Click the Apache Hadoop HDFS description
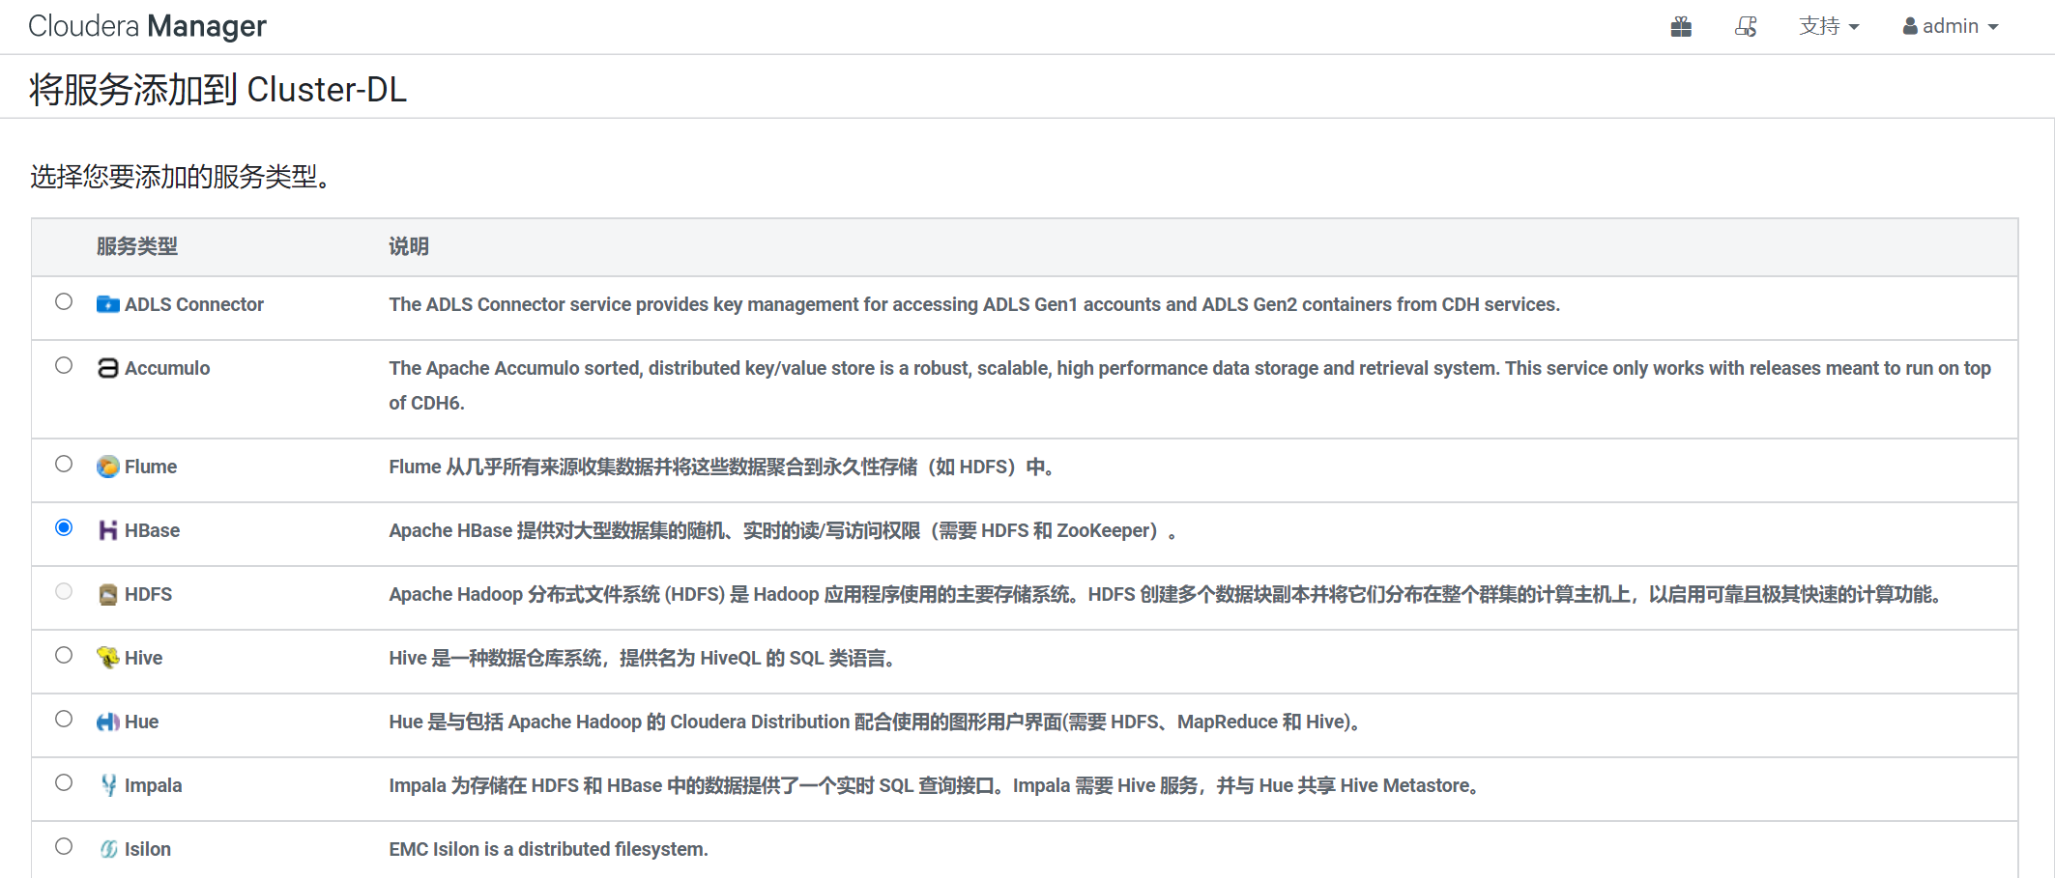 (1165, 595)
